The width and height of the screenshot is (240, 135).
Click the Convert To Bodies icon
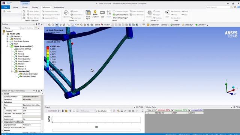[x=149, y=14]
